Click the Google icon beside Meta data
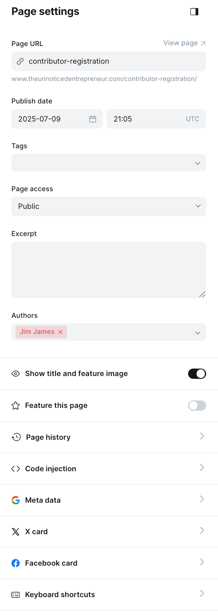 tap(16, 500)
